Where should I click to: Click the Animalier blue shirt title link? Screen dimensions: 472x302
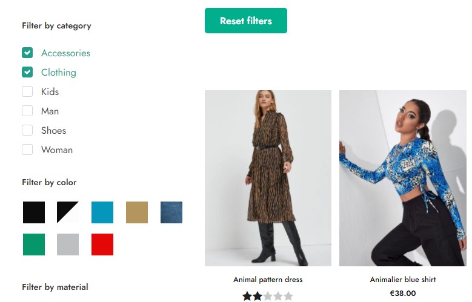tap(403, 280)
